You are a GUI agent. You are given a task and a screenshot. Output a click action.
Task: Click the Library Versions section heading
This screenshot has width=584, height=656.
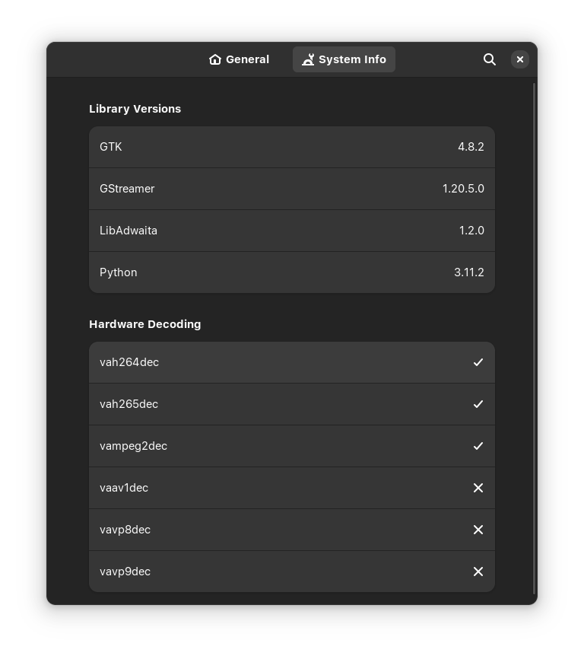point(135,109)
